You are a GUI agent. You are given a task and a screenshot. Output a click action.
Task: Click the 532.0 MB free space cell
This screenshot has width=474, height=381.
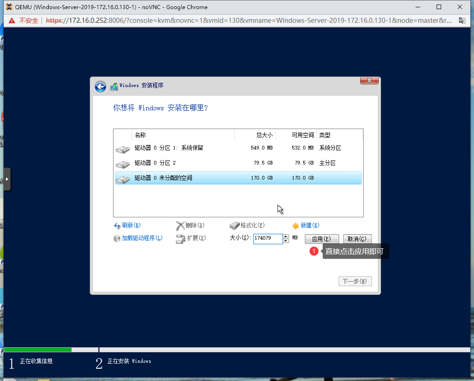click(x=303, y=148)
